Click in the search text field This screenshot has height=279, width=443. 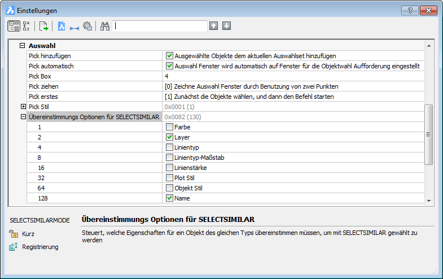pos(160,26)
